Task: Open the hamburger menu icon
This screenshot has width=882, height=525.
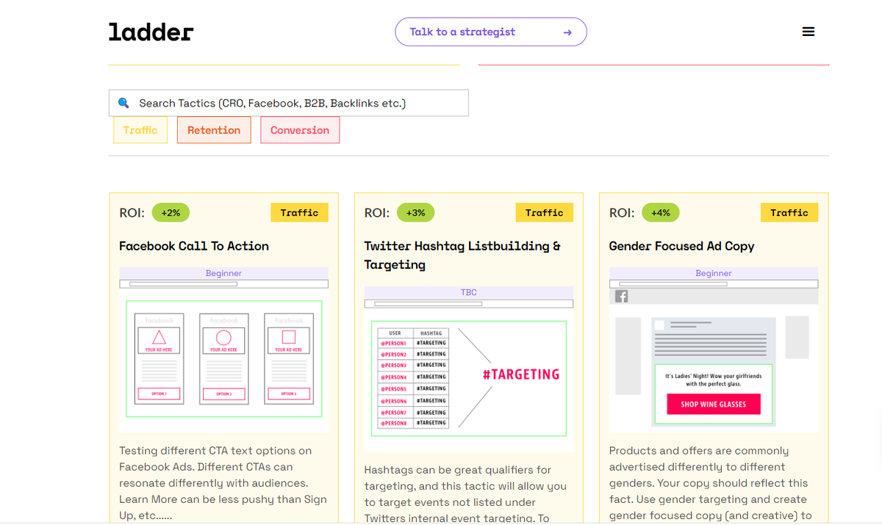Action: click(808, 32)
